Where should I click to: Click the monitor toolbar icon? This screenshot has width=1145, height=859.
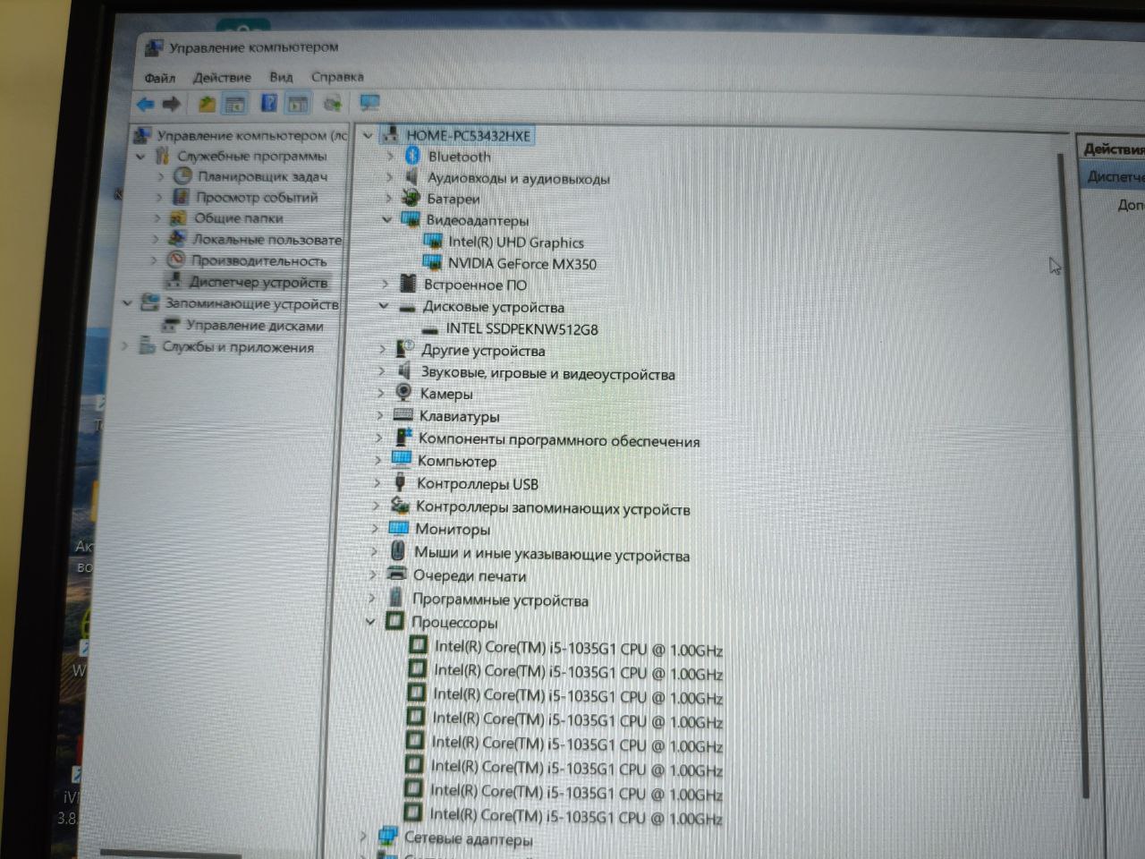click(369, 104)
